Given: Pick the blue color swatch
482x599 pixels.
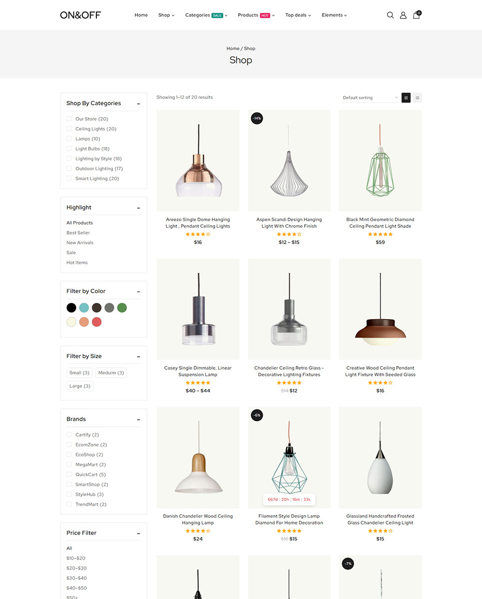Looking at the screenshot, I should (84, 307).
